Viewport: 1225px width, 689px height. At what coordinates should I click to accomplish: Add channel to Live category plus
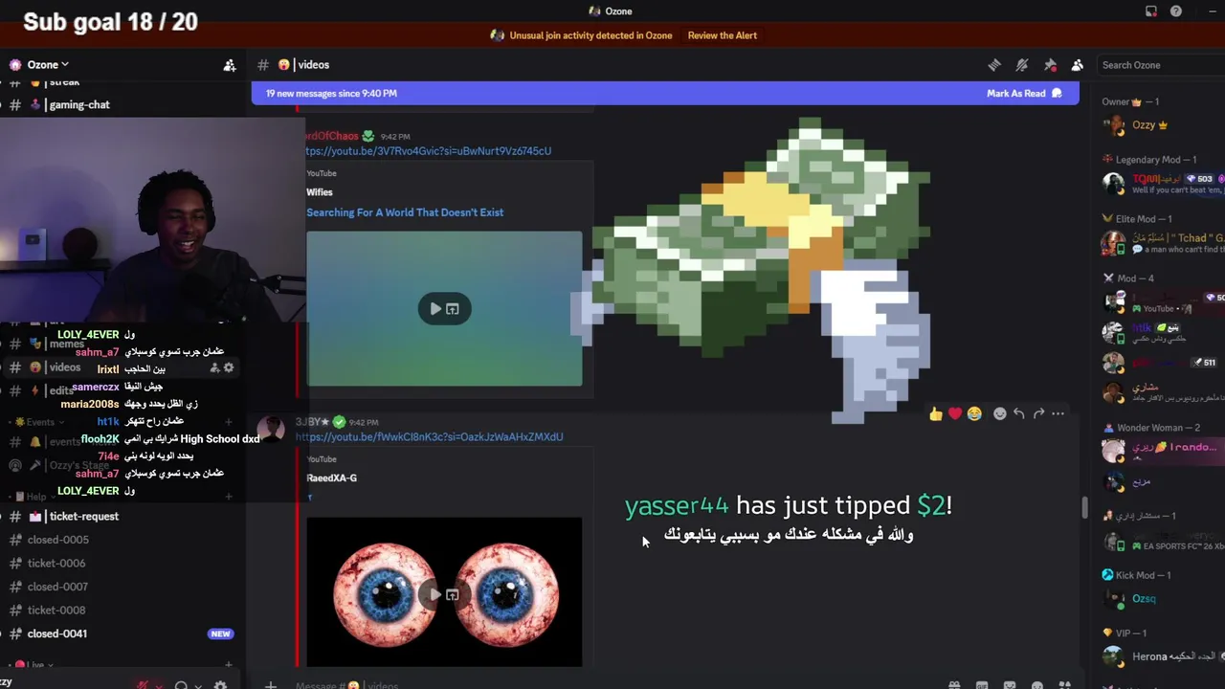click(228, 664)
